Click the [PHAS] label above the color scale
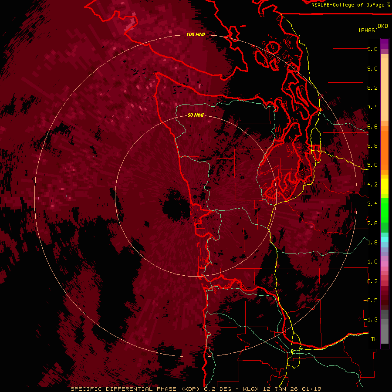This screenshot has width=392, height=392. [368, 30]
